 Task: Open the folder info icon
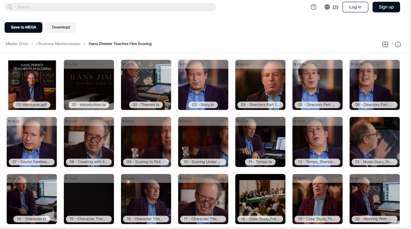tap(398, 44)
